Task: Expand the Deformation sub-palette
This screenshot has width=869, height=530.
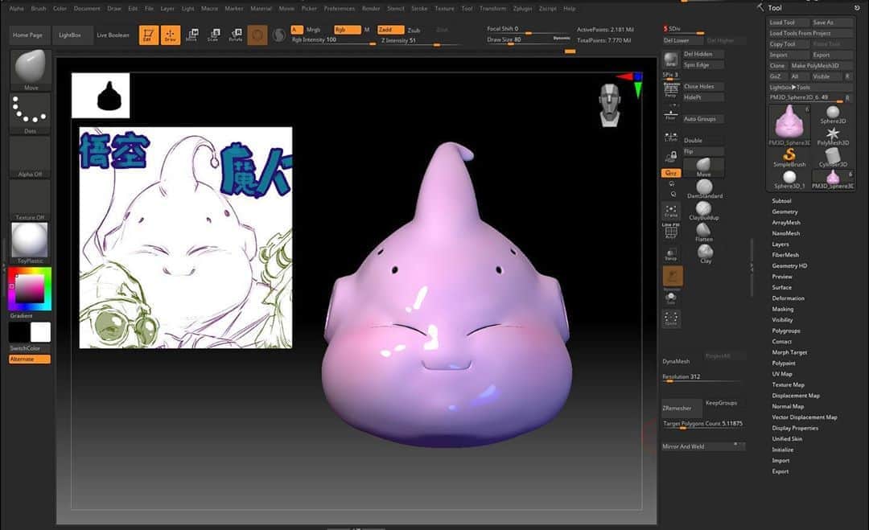Action: [x=788, y=298]
